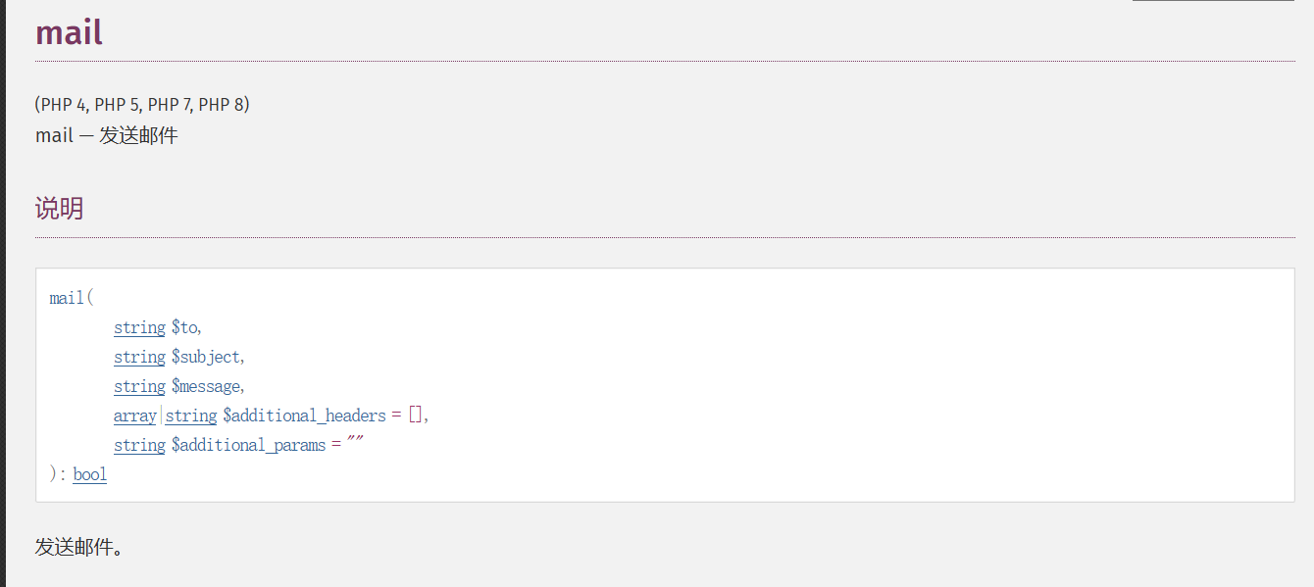Image resolution: width=1314 pixels, height=587 pixels.
Task: Click the string type link before $subject
Action: point(139,357)
